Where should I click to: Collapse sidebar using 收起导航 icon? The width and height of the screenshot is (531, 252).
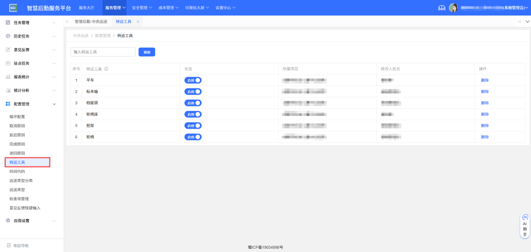tap(9, 245)
